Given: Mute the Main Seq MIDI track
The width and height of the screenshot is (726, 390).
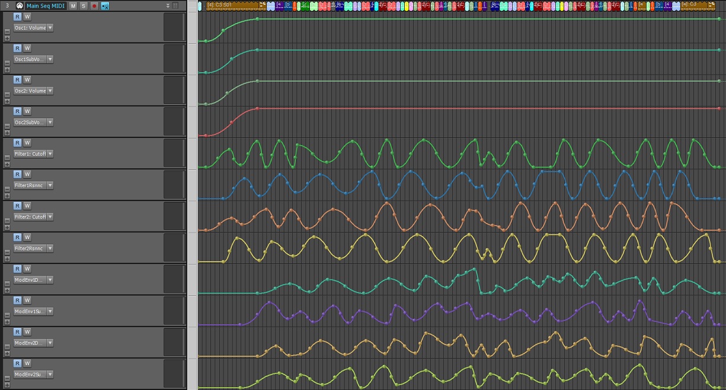Looking at the screenshot, I should [x=73, y=6].
